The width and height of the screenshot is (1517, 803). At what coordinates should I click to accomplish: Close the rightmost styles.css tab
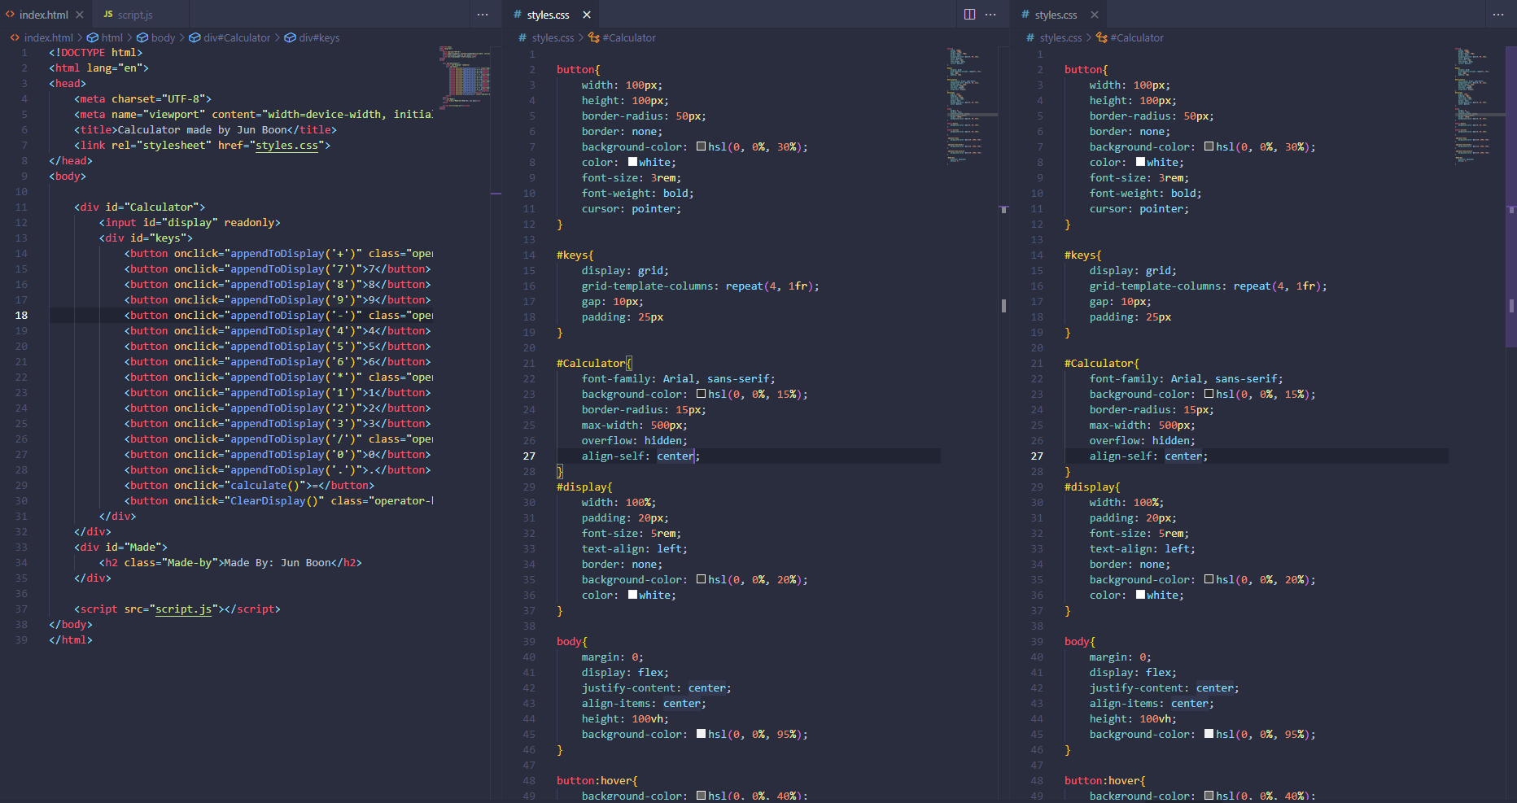point(1095,15)
